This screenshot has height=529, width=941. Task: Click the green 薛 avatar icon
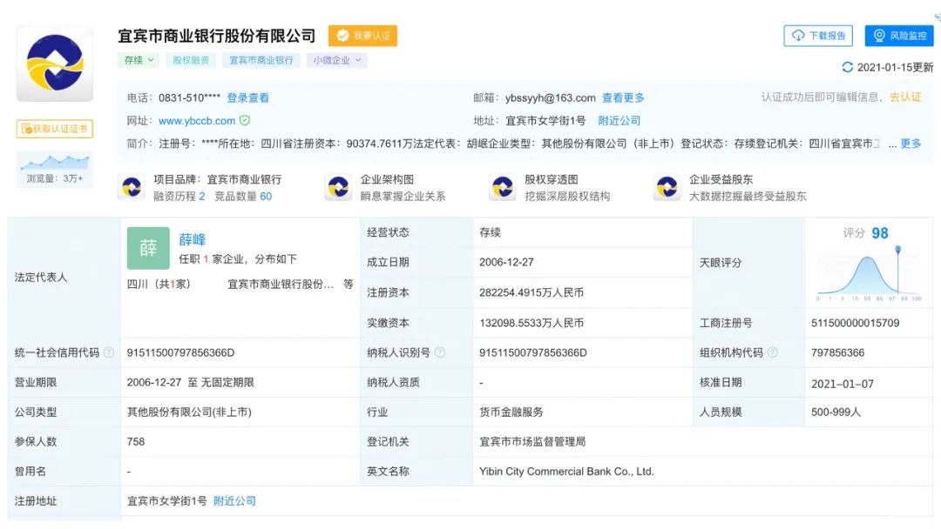(148, 248)
